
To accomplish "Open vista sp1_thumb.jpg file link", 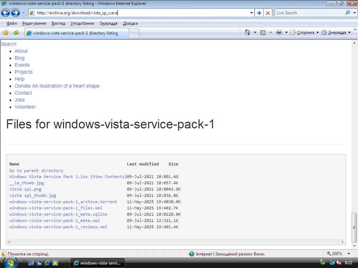I will click(33, 195).
